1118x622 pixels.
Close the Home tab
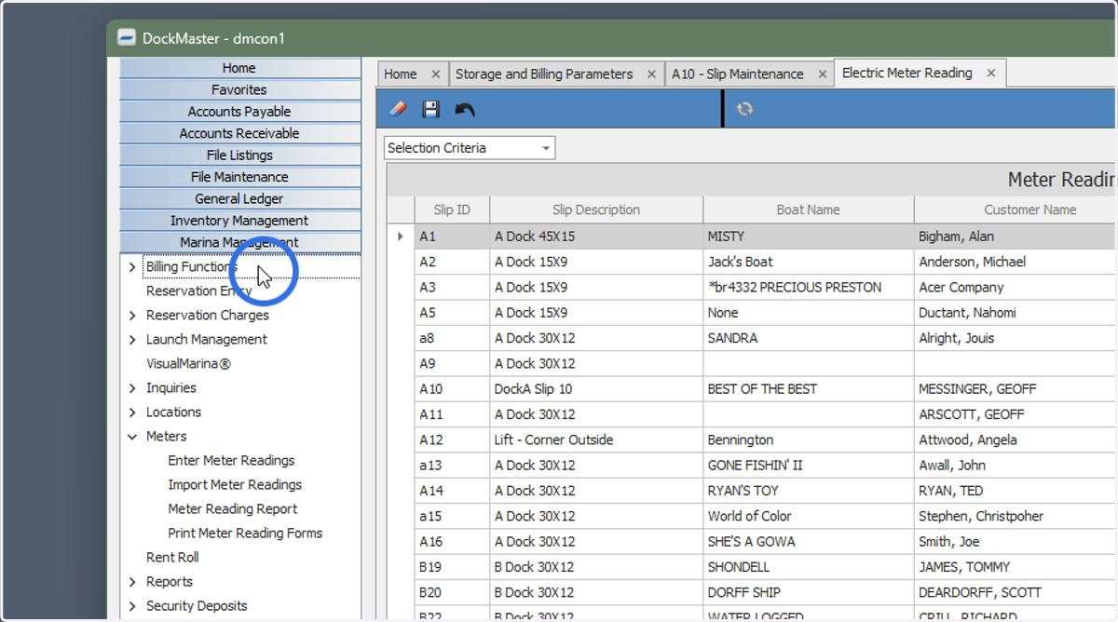(x=436, y=74)
